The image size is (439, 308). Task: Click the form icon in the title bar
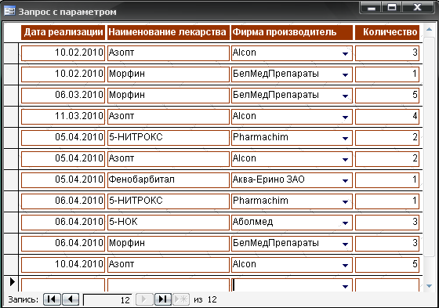tap(9, 11)
